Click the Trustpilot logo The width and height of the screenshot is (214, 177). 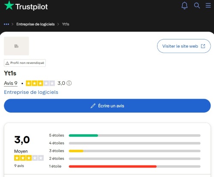[x=26, y=6]
